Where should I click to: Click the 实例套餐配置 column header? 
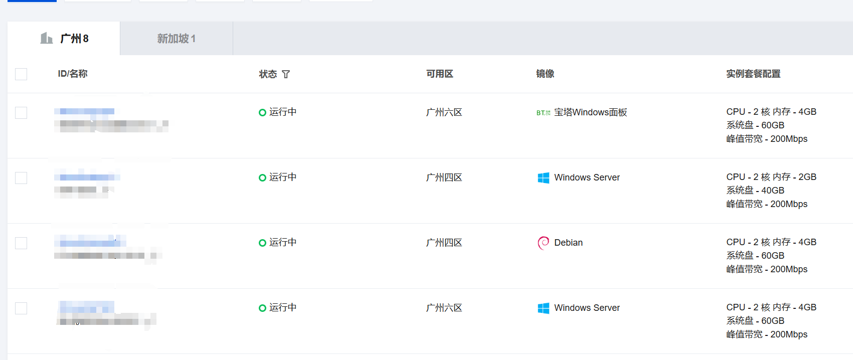[x=753, y=74]
